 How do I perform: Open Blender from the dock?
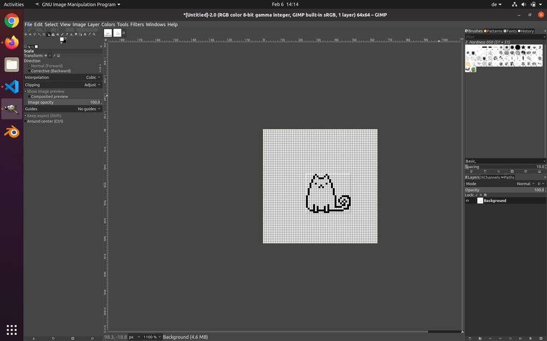(x=11, y=132)
